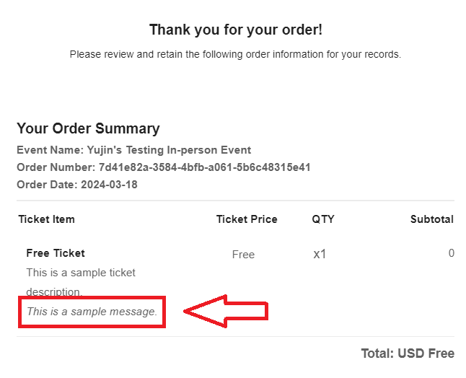Click the x1 quantity value
The width and height of the screenshot is (466, 378).
(320, 255)
